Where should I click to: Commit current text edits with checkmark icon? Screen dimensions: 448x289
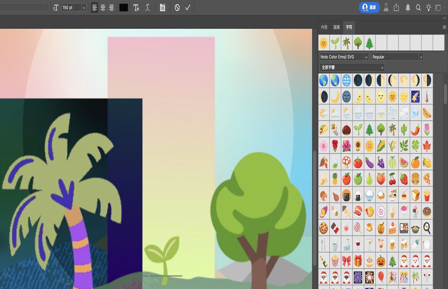(188, 7)
